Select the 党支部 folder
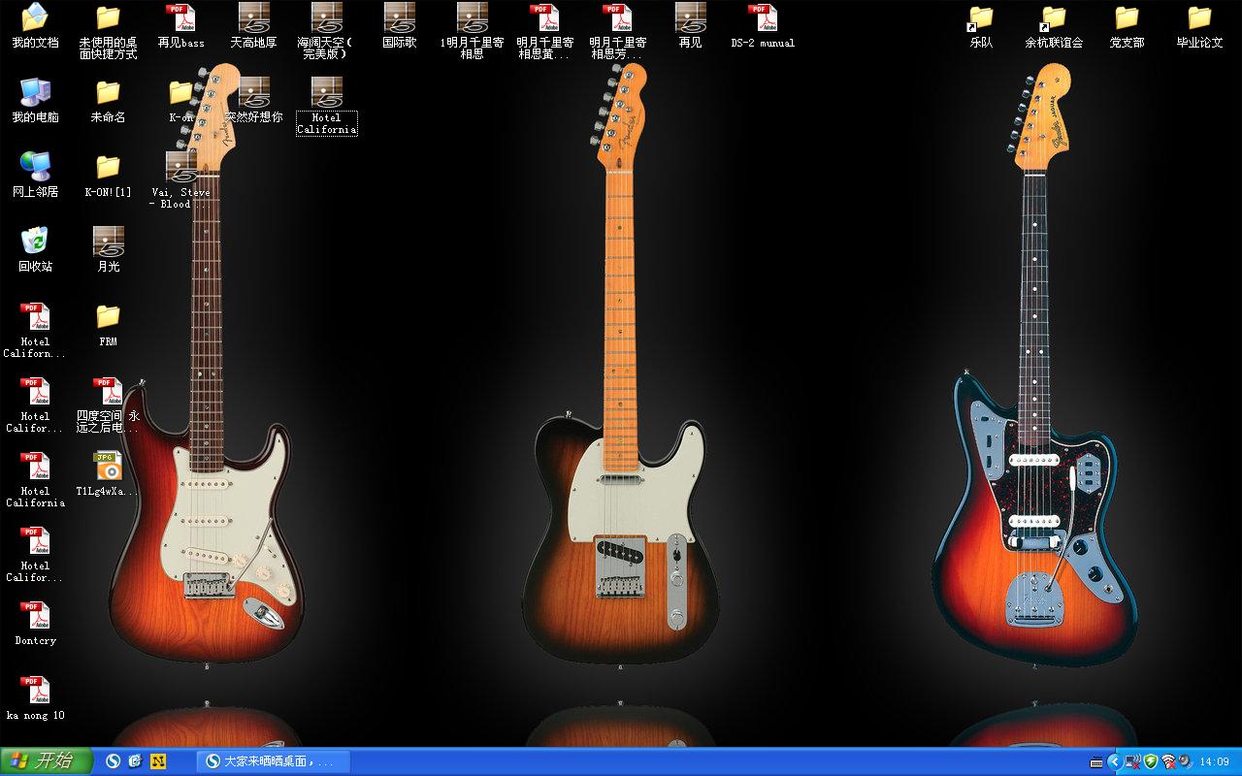Image resolution: width=1242 pixels, height=776 pixels. coord(1127,25)
